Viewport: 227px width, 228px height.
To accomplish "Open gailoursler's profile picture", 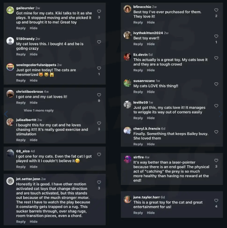I will pyautogui.click(x=10, y=10).
